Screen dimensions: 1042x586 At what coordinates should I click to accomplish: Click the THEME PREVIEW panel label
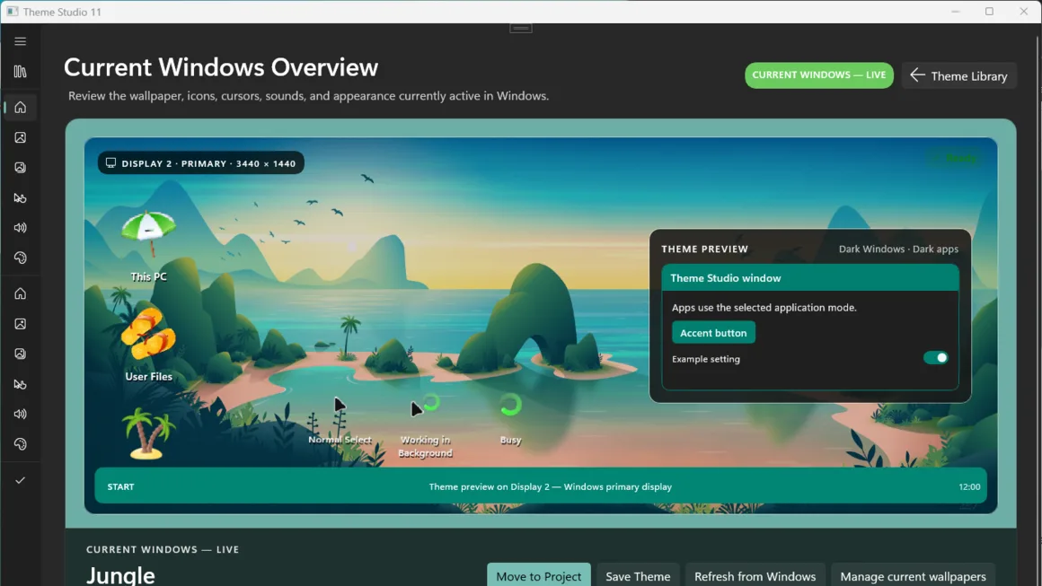coord(704,249)
